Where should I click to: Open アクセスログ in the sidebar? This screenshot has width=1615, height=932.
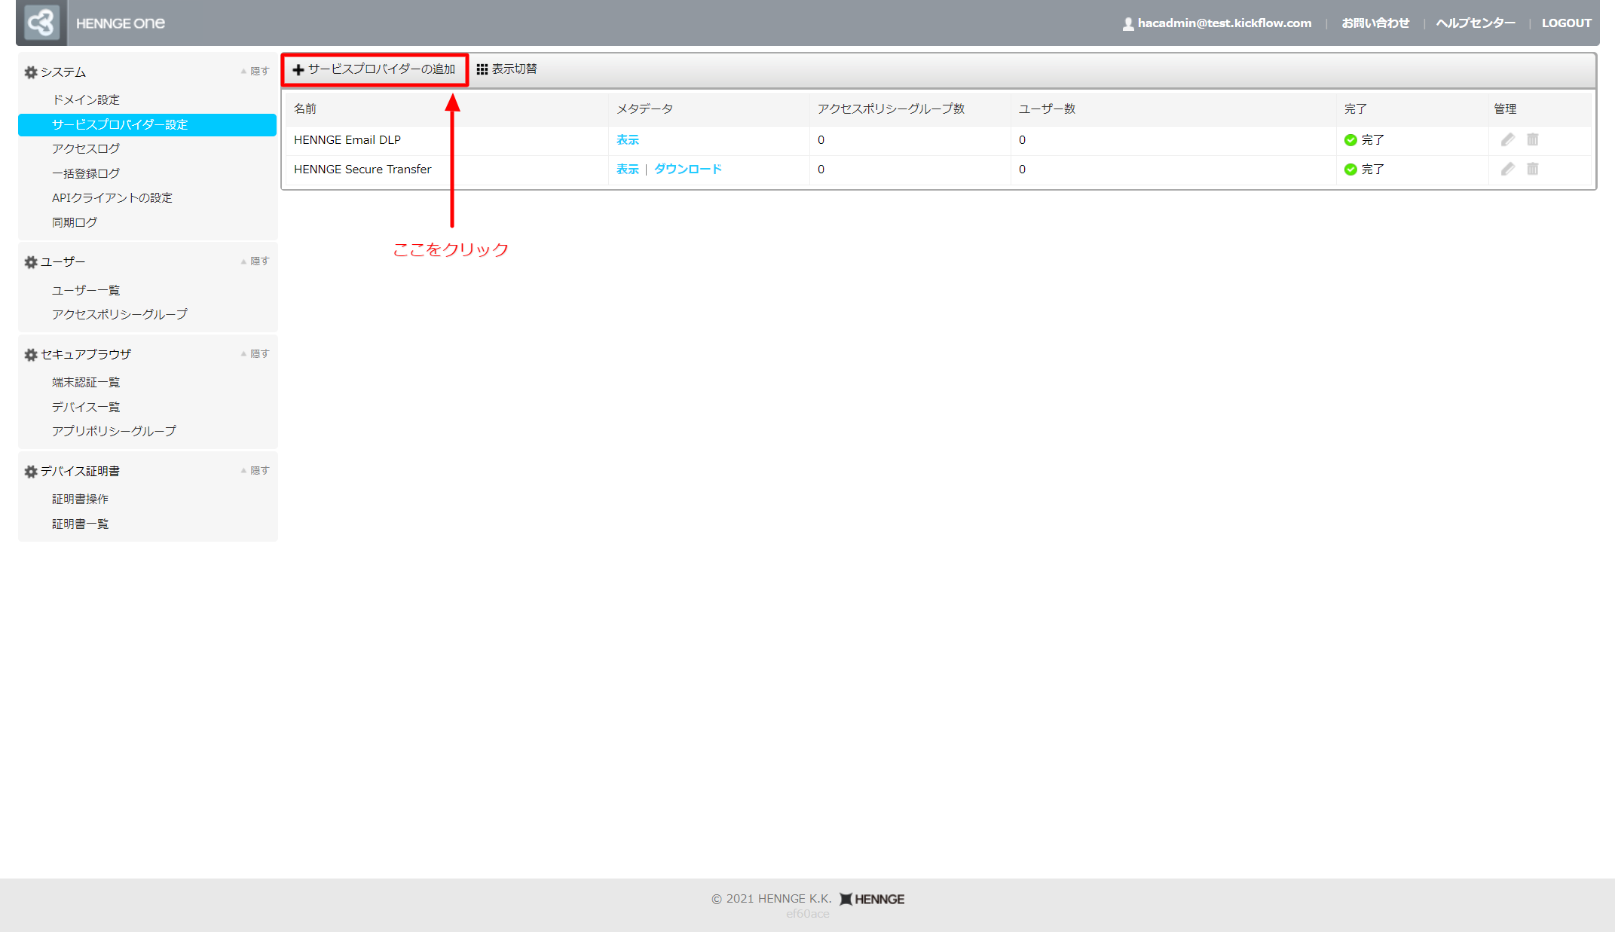tap(86, 148)
